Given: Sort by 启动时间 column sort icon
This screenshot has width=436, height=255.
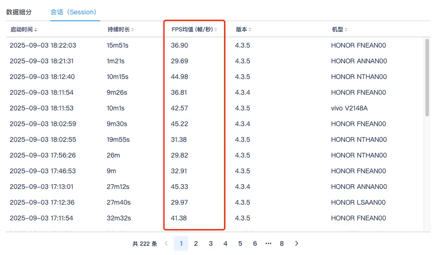Looking at the screenshot, I should pos(36,30).
